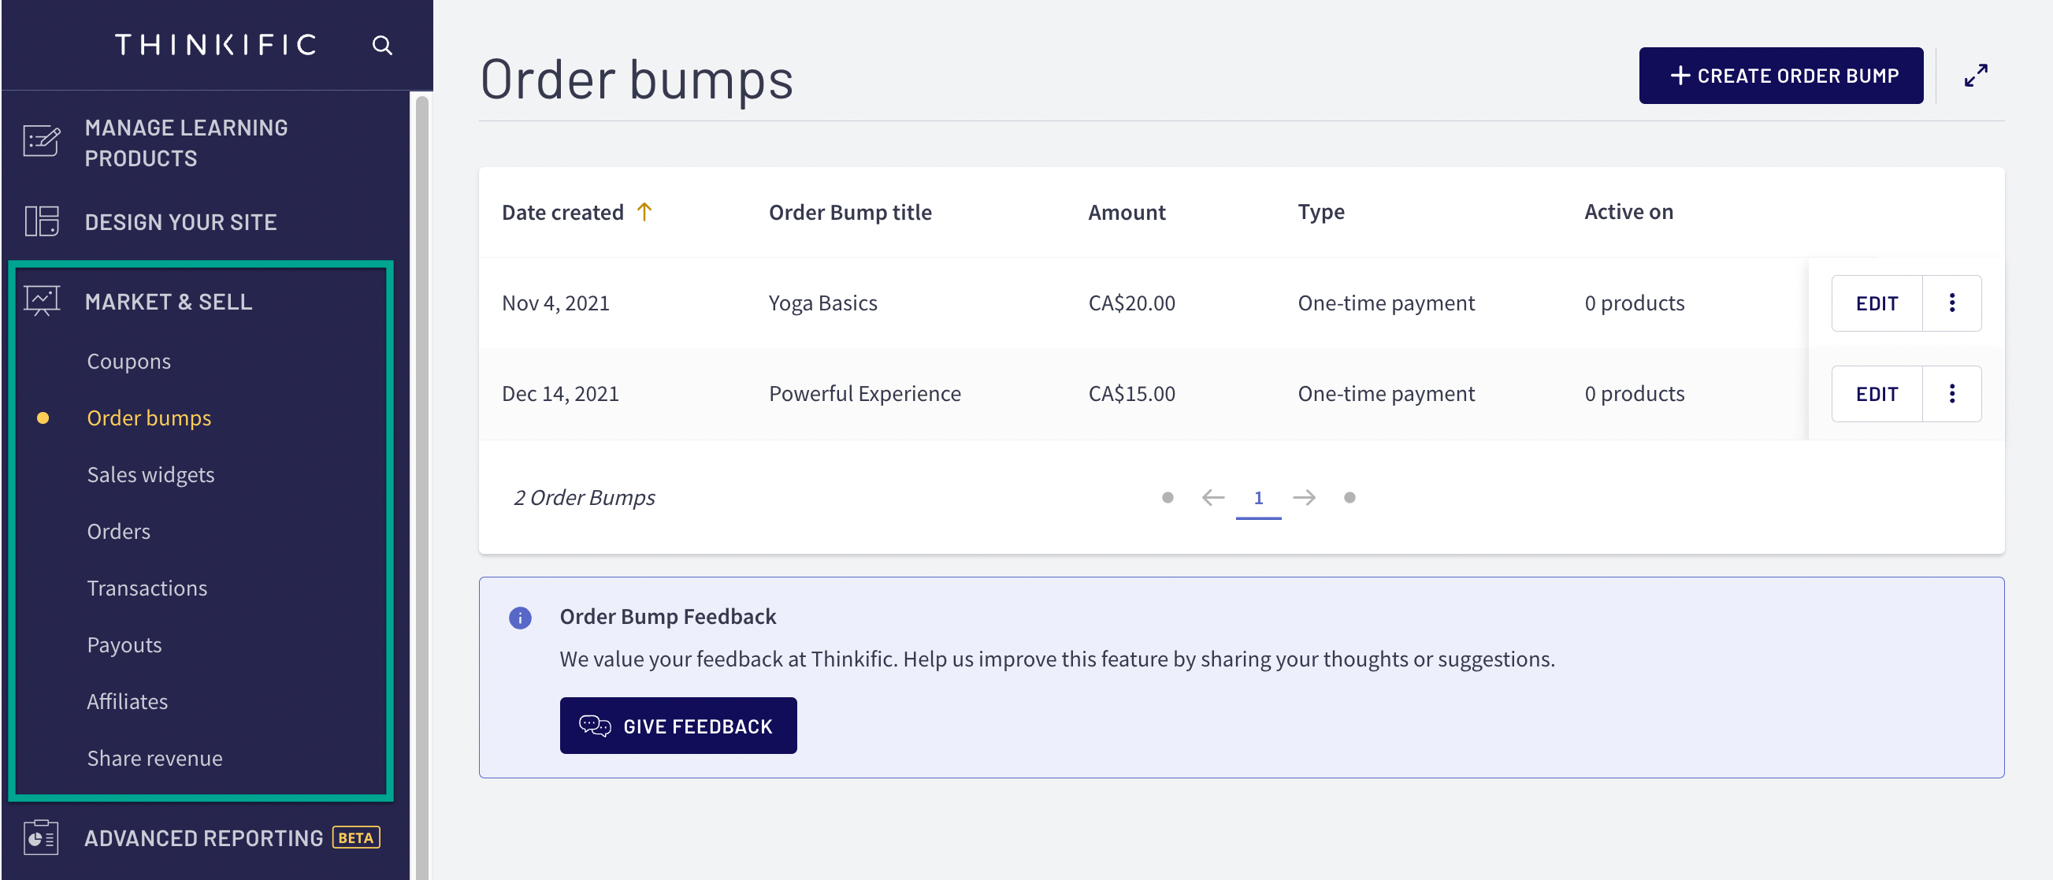Click the Design Your Site layout icon

click(42, 221)
